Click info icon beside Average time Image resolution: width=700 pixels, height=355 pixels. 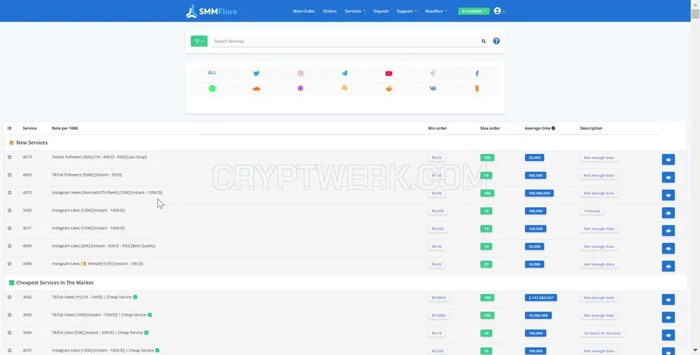553,128
